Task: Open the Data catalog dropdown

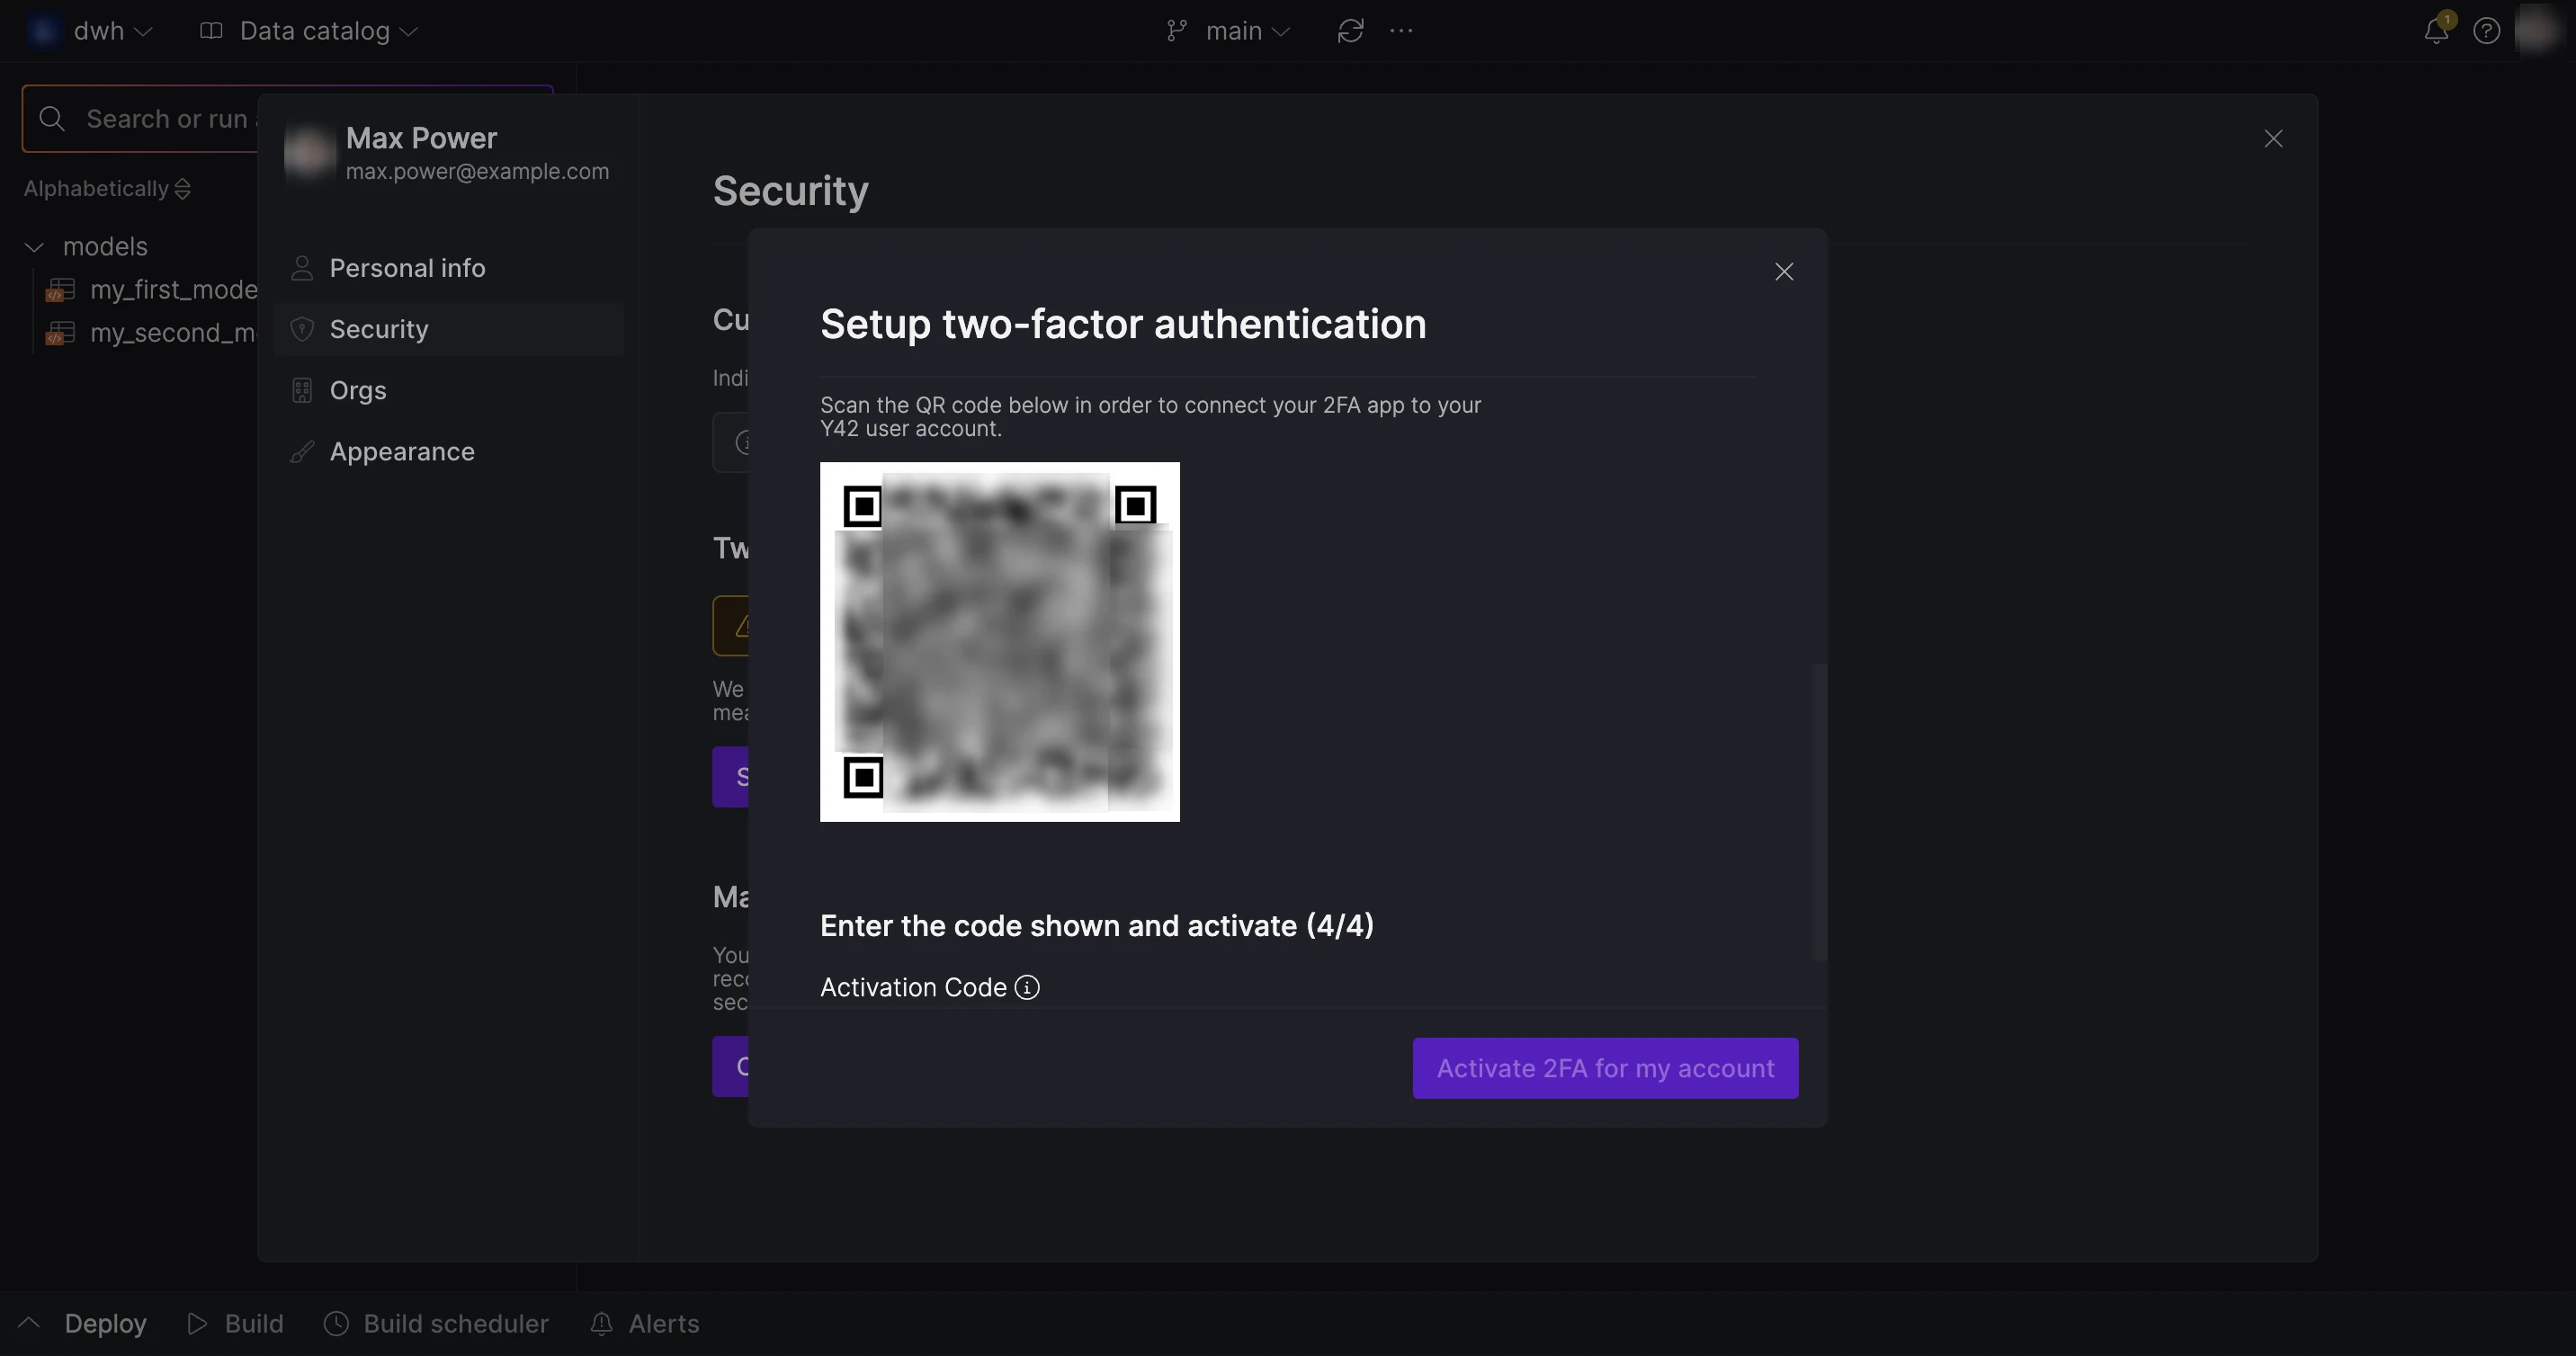Action: (308, 31)
